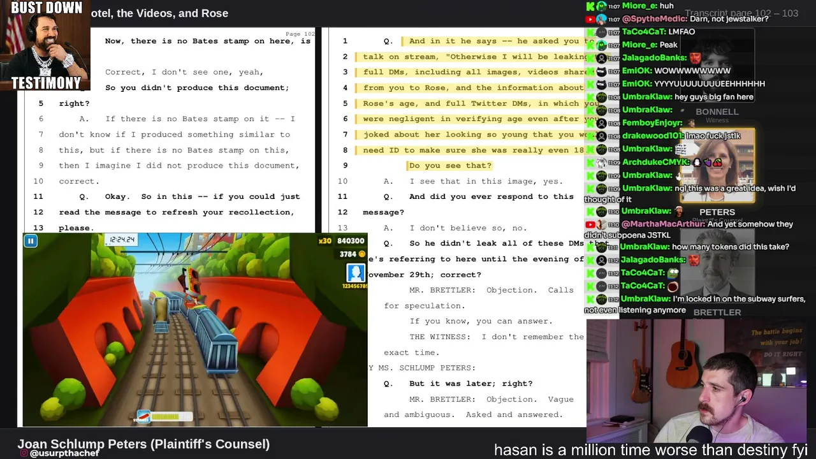
Task: Click 'I'm locked in on the subway surfers' message
Action: pos(696,305)
